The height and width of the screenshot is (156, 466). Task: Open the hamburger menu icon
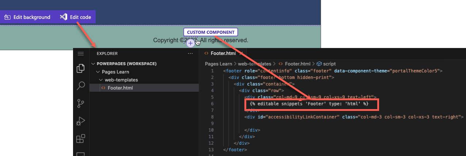click(81, 53)
